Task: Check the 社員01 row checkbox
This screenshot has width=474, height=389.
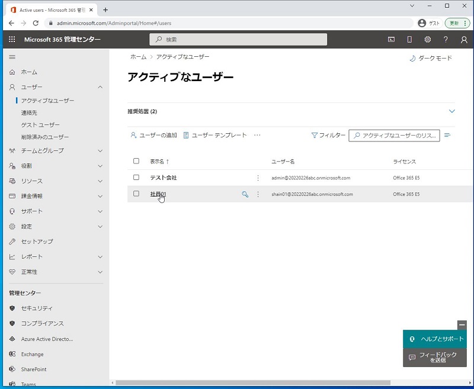Action: (x=136, y=194)
